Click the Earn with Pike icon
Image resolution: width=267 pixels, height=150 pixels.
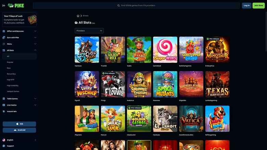pos(4,38)
